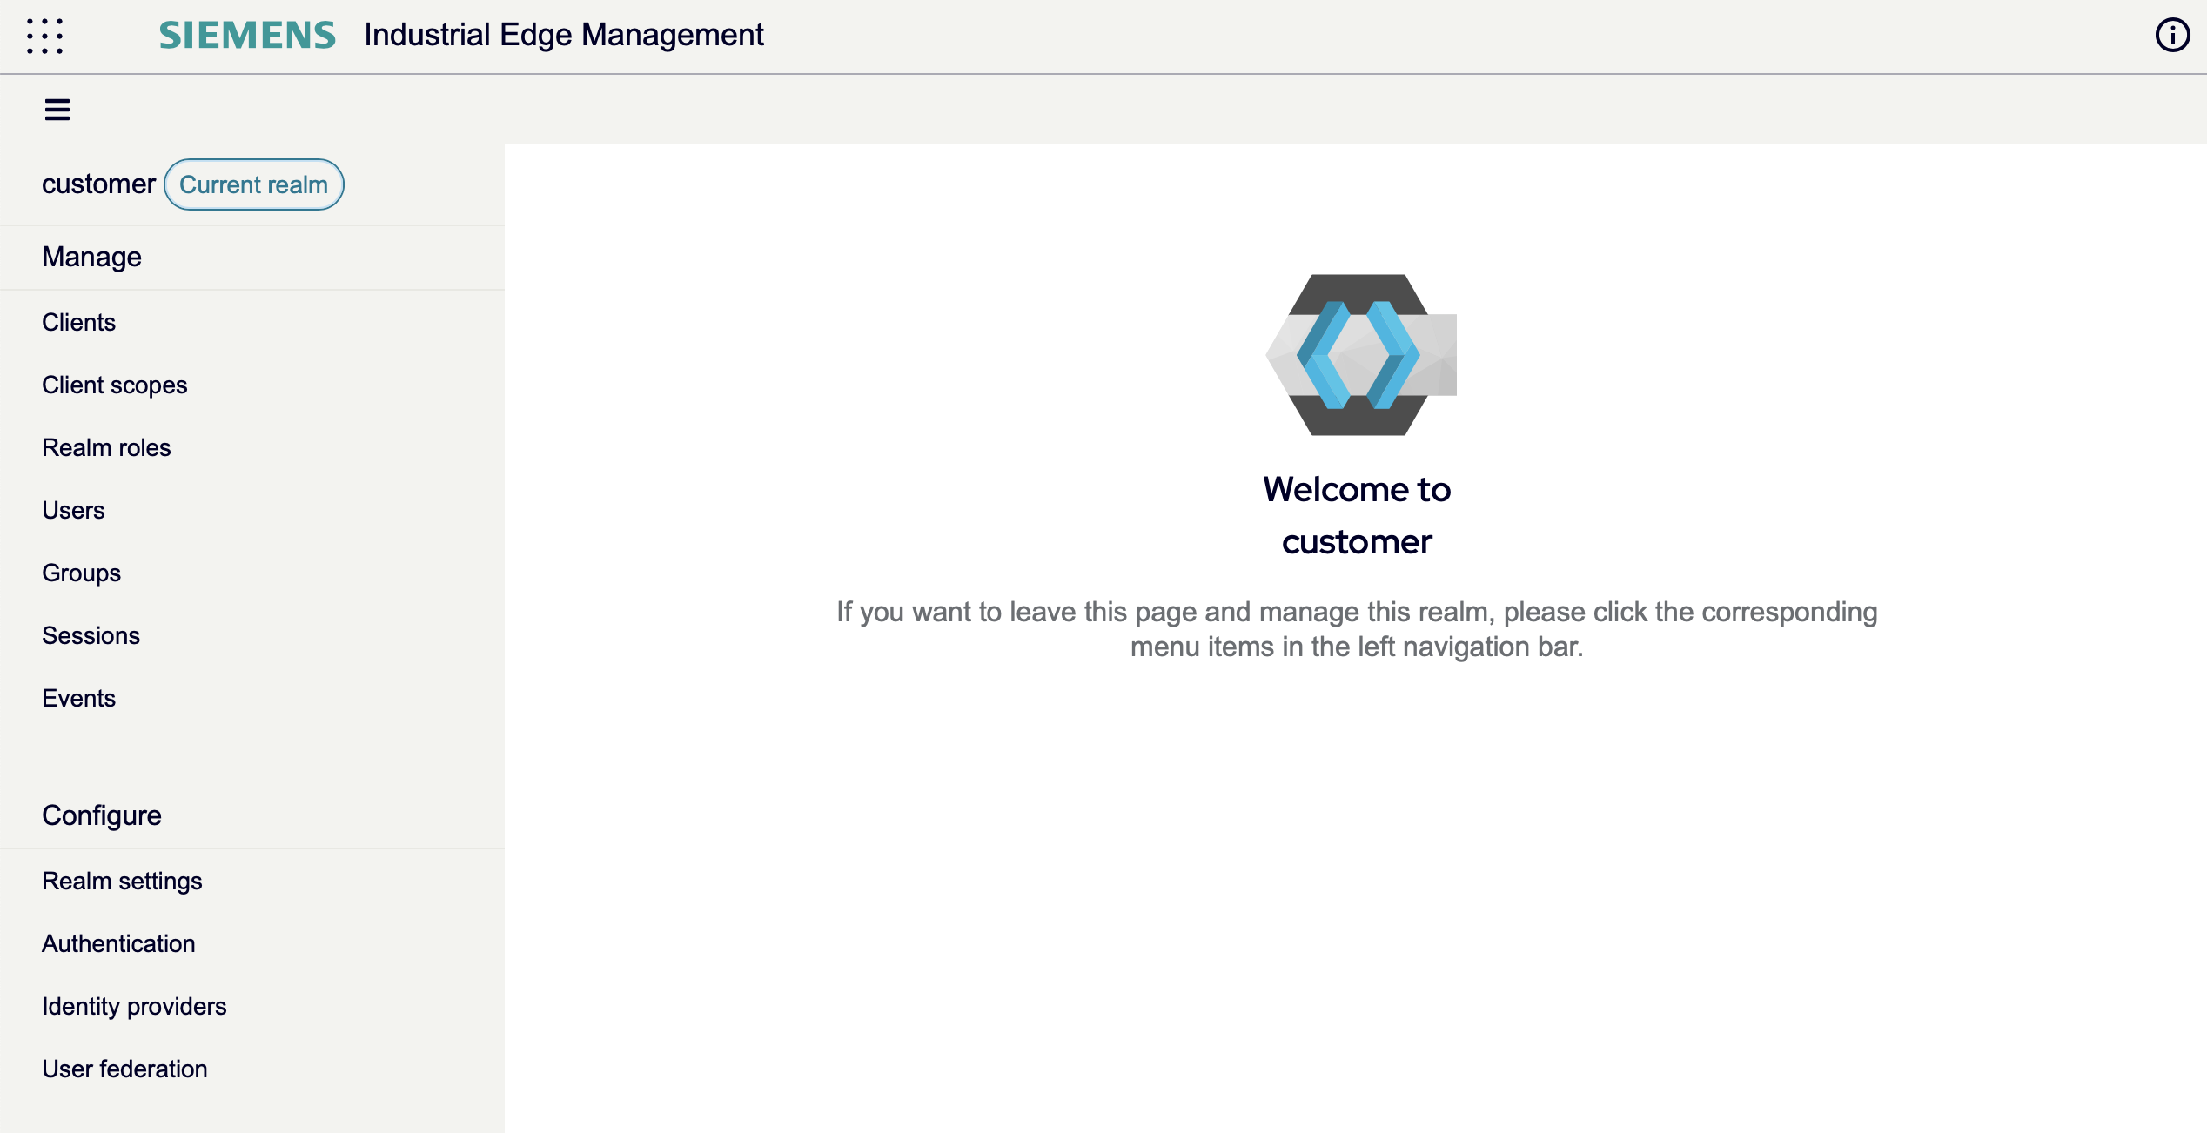Open User federation
Screen dimensions: 2207x1133
[x=124, y=1069]
